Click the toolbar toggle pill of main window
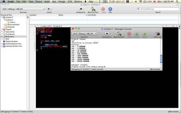181x113 pixels. (x=178, y=5)
